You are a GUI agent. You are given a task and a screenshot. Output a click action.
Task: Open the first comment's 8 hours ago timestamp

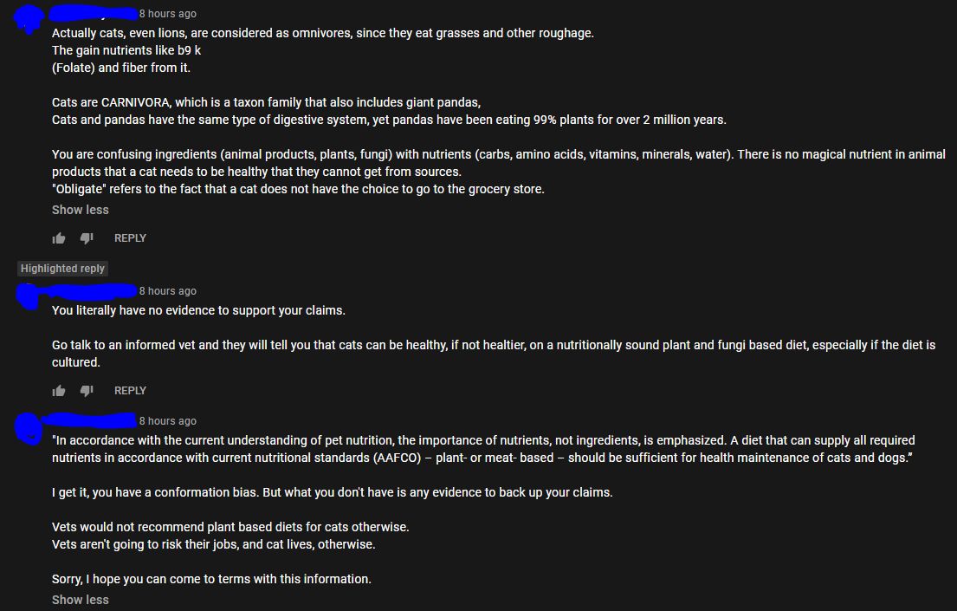click(167, 14)
